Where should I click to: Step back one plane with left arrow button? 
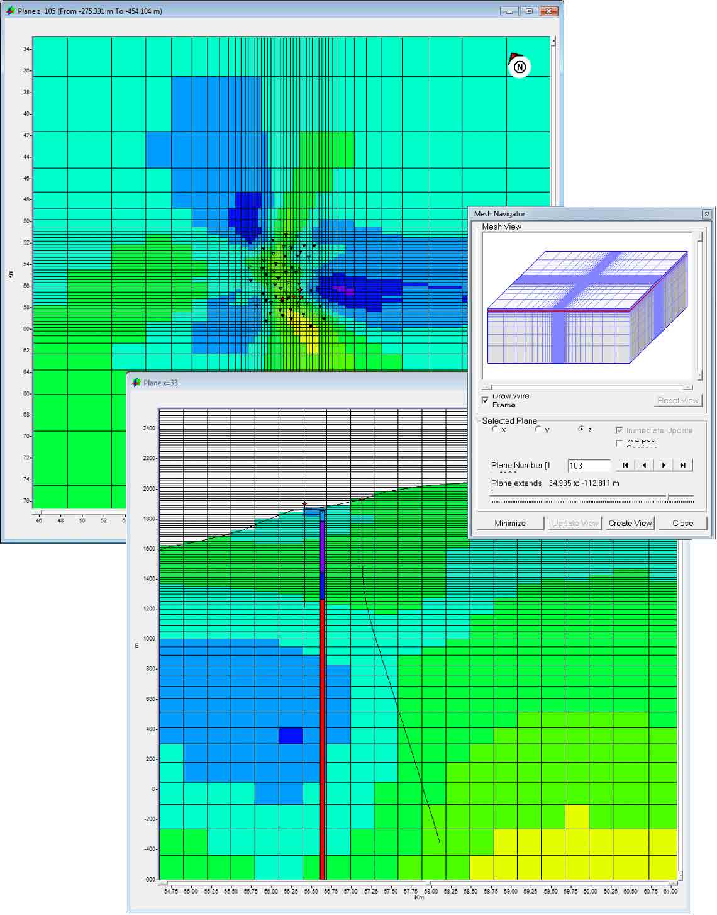click(645, 465)
